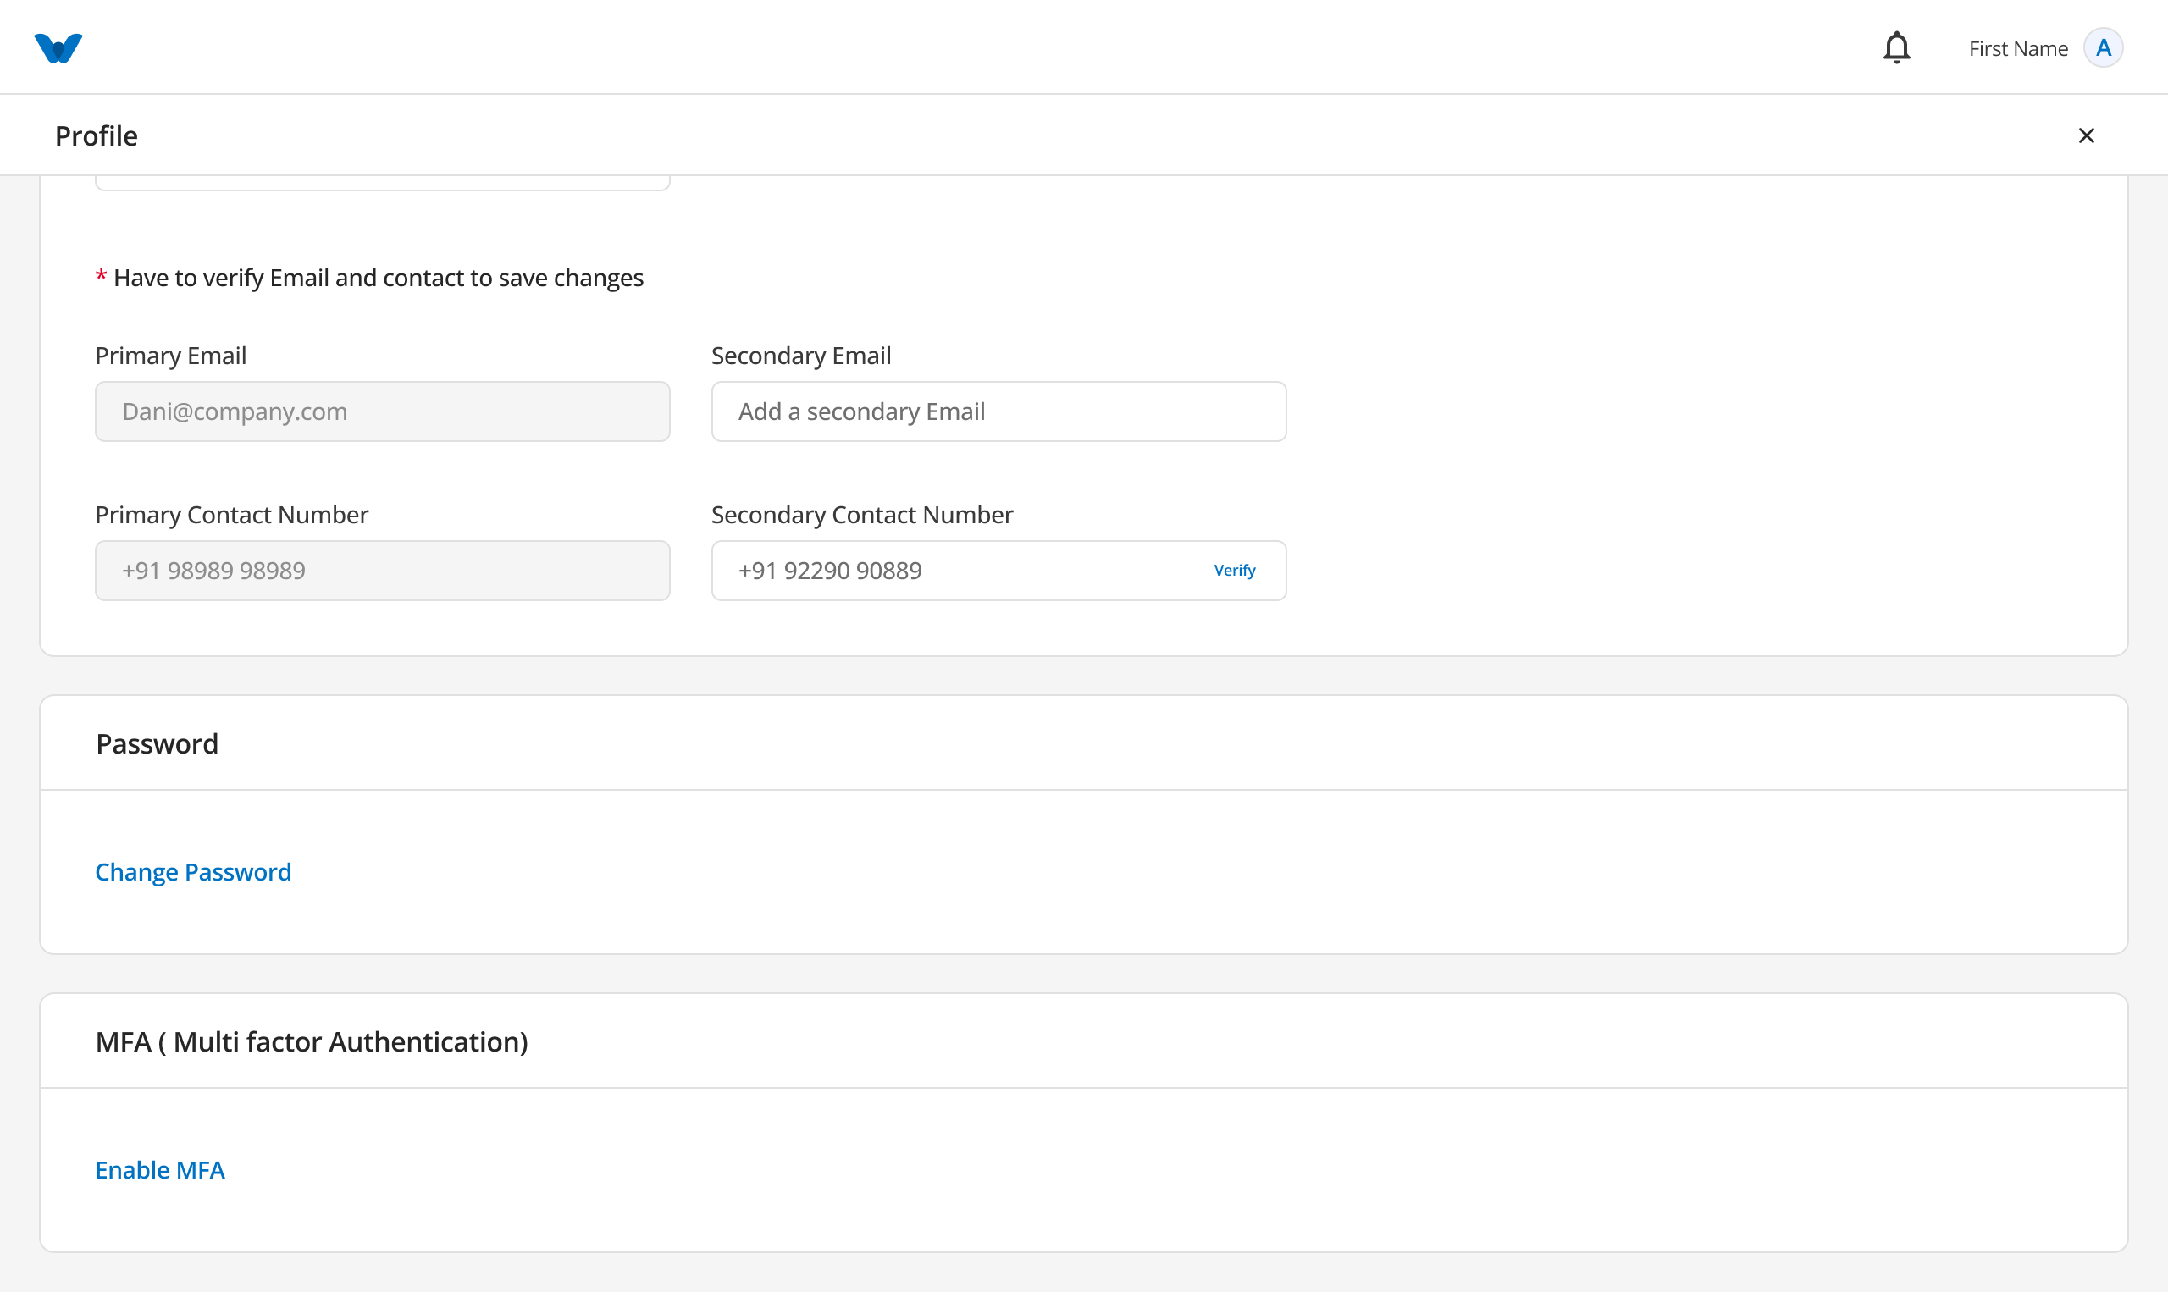
Task: Focus the Secondary Email input
Action: [x=998, y=411]
